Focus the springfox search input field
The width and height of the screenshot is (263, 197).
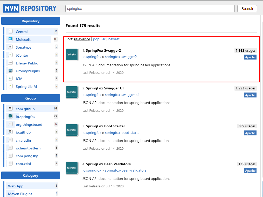point(150,9)
